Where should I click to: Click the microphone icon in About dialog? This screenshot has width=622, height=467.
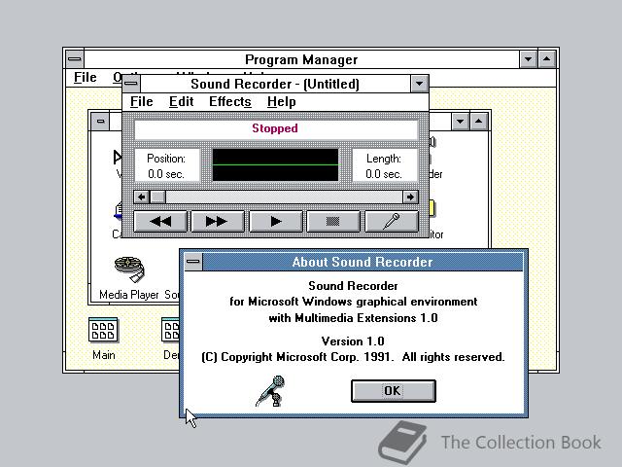coord(270,391)
